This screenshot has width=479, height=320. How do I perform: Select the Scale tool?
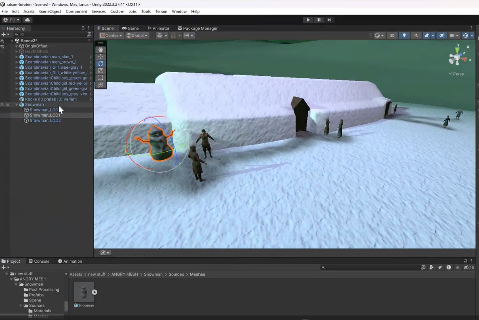click(101, 71)
